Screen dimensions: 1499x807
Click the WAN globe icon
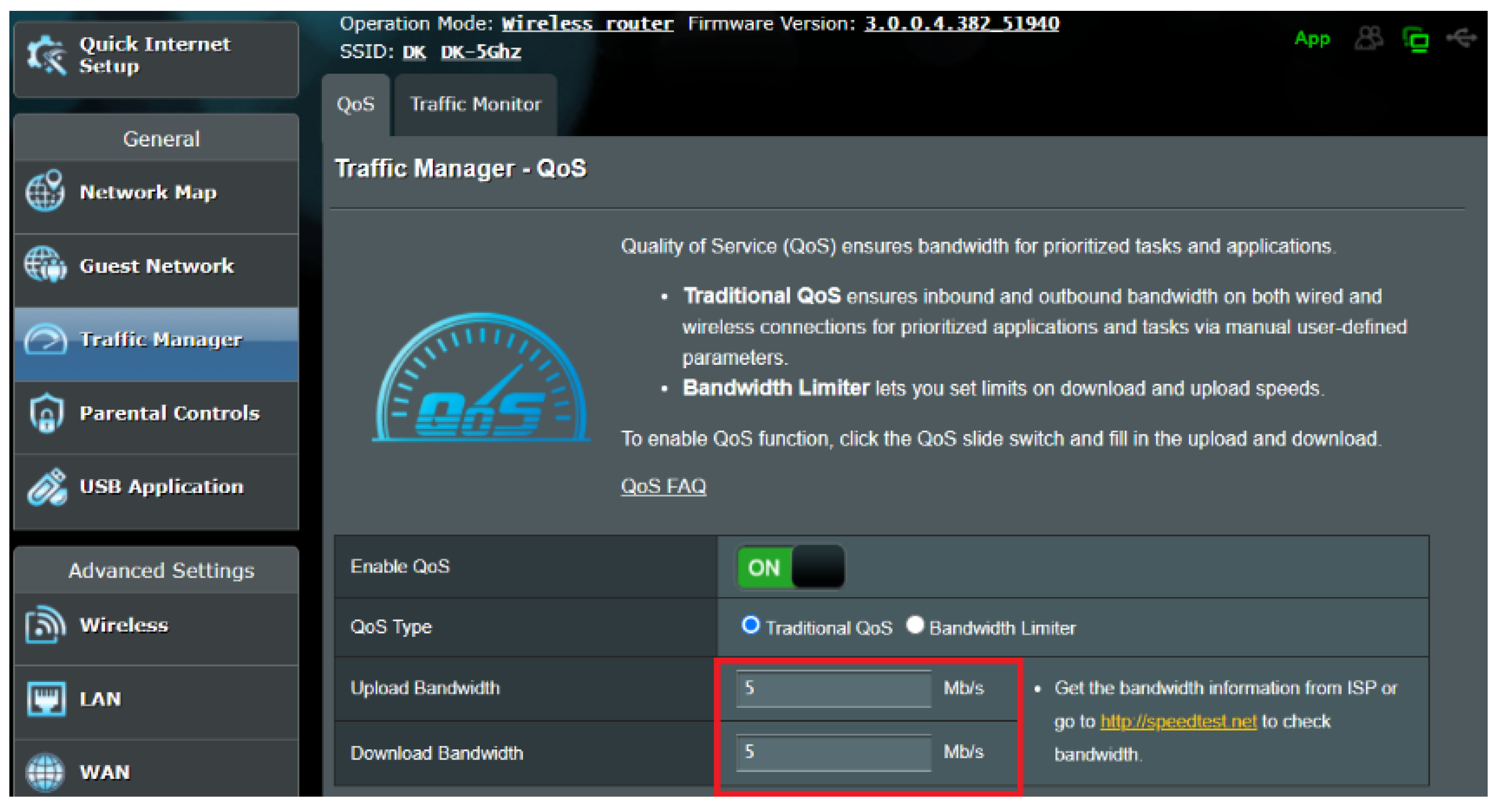[45, 772]
